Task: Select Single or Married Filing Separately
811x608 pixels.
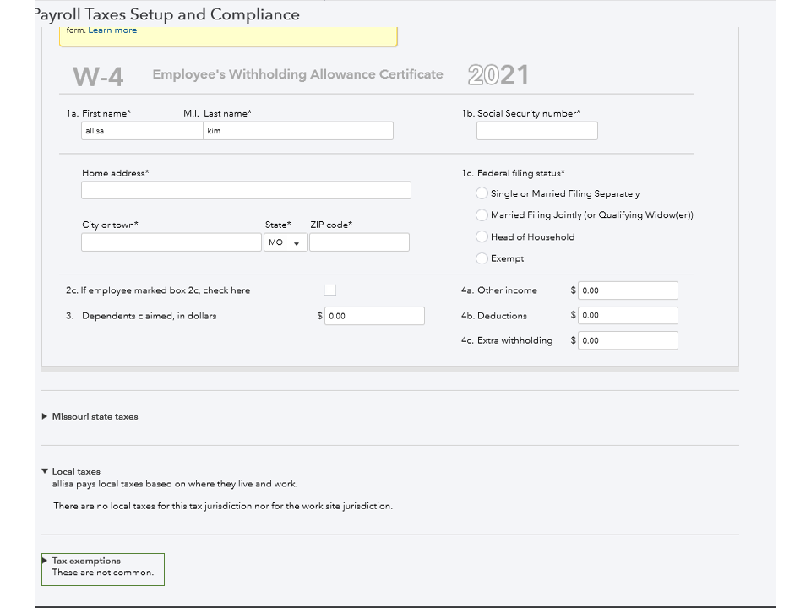Action: coord(482,193)
